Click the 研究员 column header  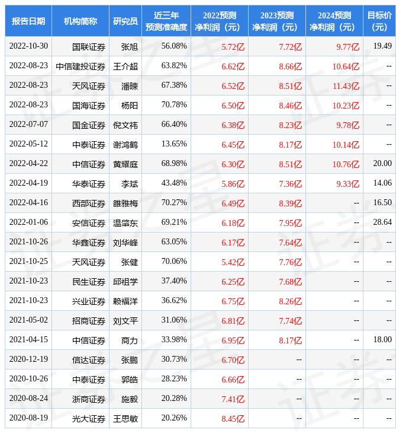pyautogui.click(x=125, y=21)
